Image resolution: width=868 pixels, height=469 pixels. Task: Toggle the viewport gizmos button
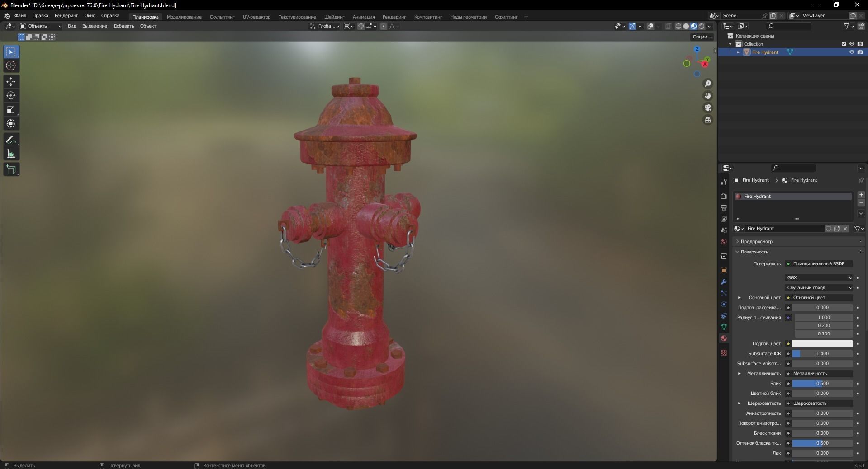click(632, 26)
